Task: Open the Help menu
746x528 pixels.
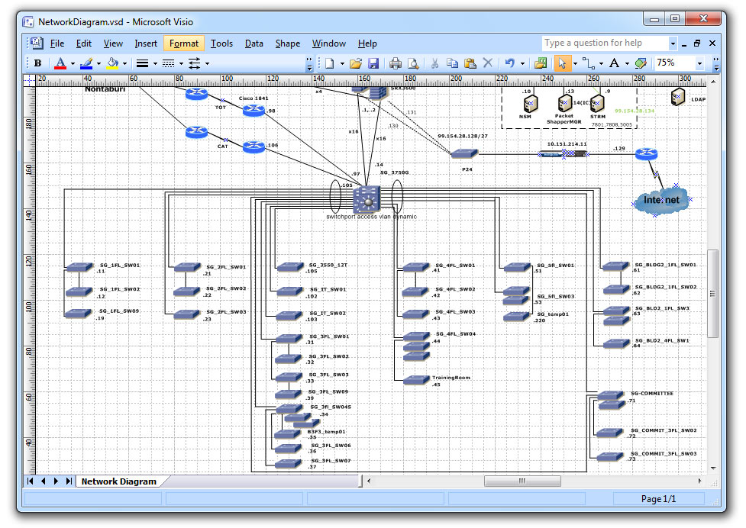Action: (367, 43)
